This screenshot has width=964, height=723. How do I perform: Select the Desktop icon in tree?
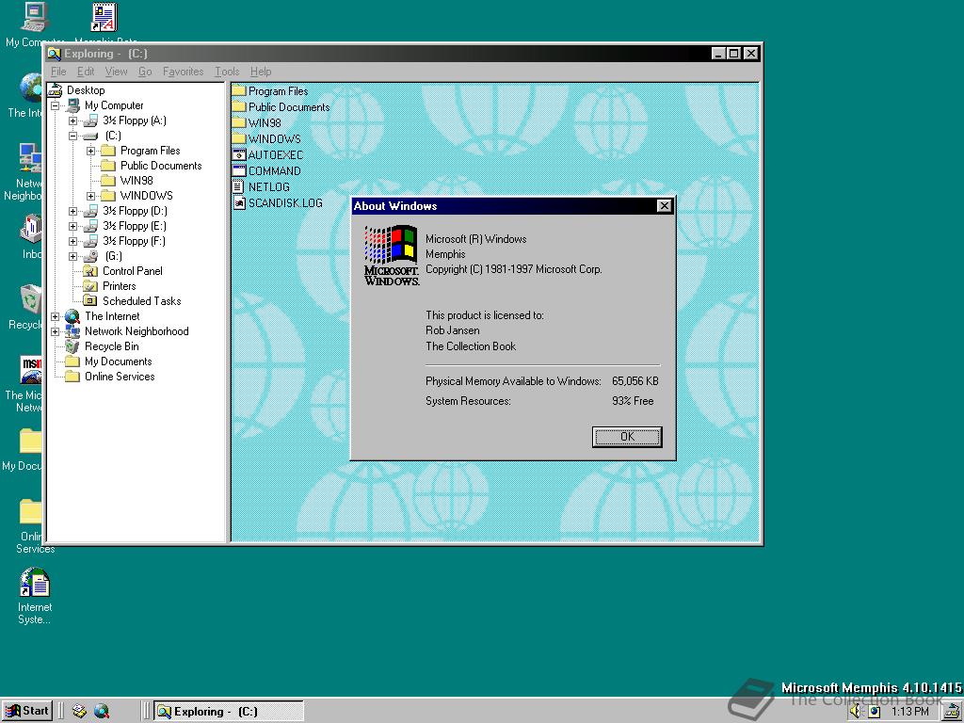(x=56, y=90)
